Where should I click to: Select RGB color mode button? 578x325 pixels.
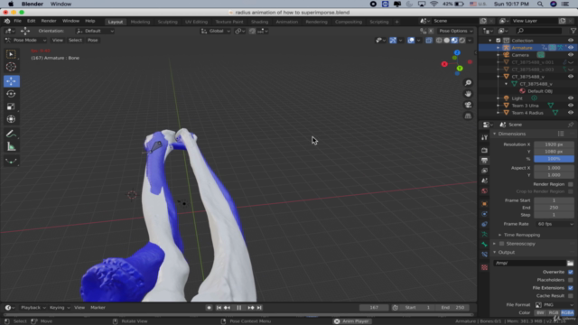[x=554, y=313]
